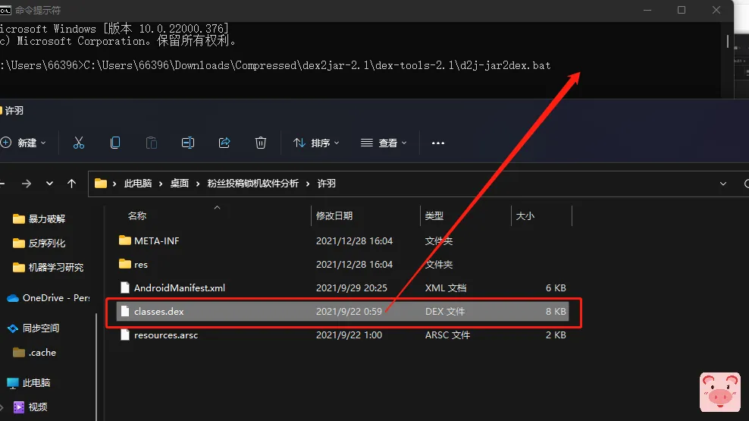The image size is (749, 421).
Task: Select the classes.dex file
Action: point(343,312)
